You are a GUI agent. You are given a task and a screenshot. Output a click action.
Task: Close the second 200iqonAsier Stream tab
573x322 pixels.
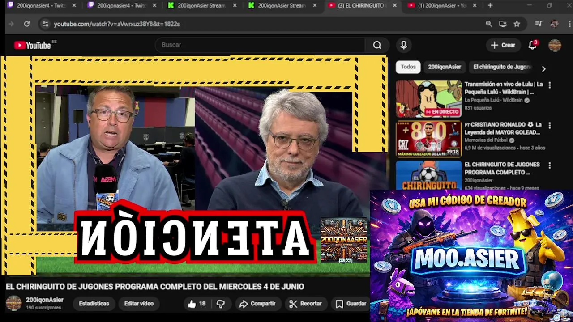tap(315, 5)
